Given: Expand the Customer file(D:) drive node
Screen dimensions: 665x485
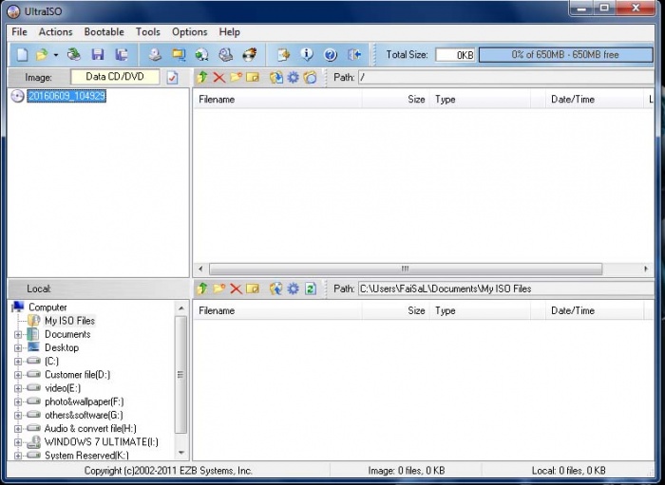Looking at the screenshot, I should (x=18, y=375).
